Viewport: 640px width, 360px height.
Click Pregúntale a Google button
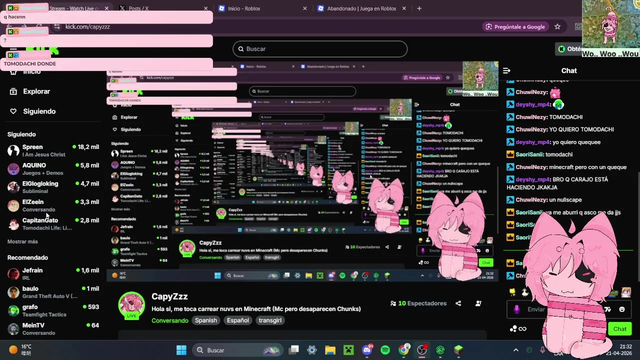point(515,26)
